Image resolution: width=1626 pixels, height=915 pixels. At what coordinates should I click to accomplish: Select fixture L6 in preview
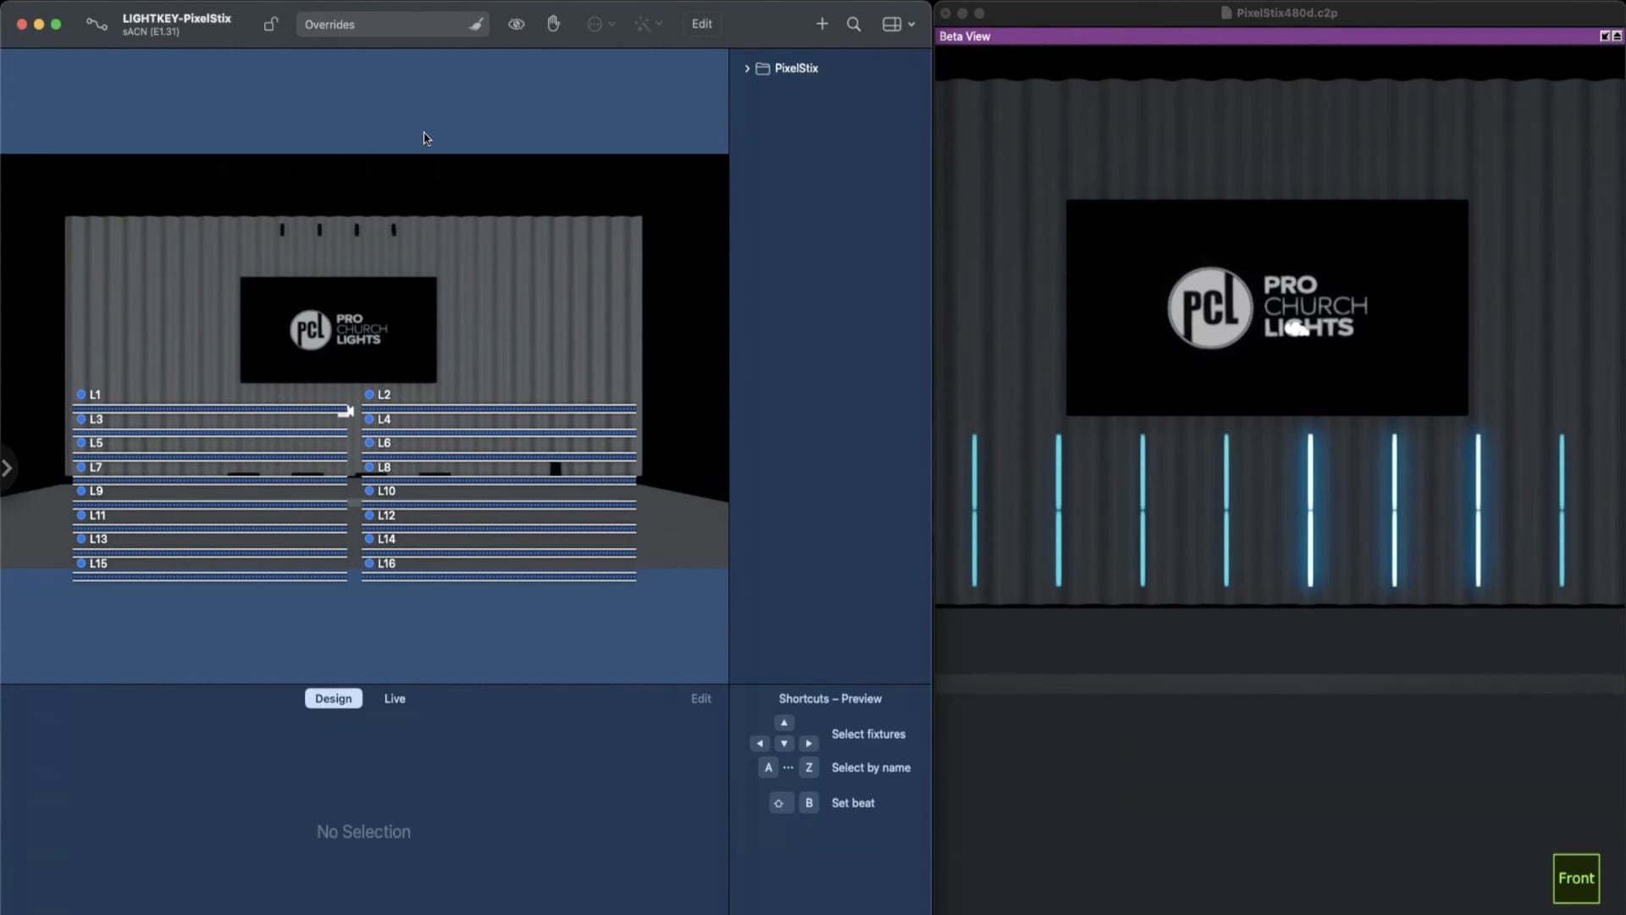pyautogui.click(x=377, y=442)
